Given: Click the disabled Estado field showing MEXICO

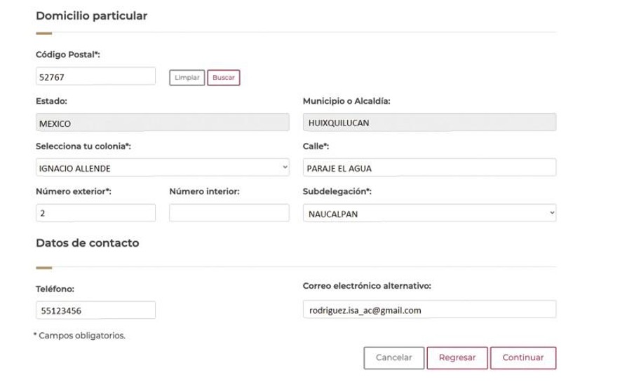Looking at the screenshot, I should click(x=163, y=123).
